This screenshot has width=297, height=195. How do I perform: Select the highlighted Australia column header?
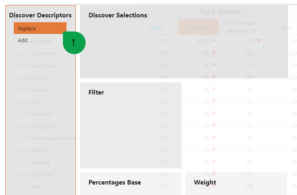point(198,27)
